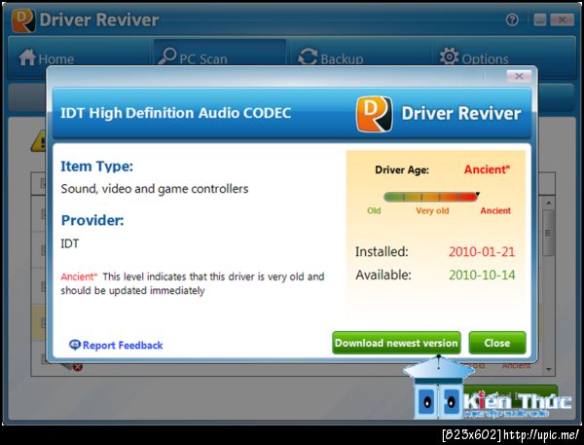Click the 'Old' gauge label

click(x=374, y=210)
